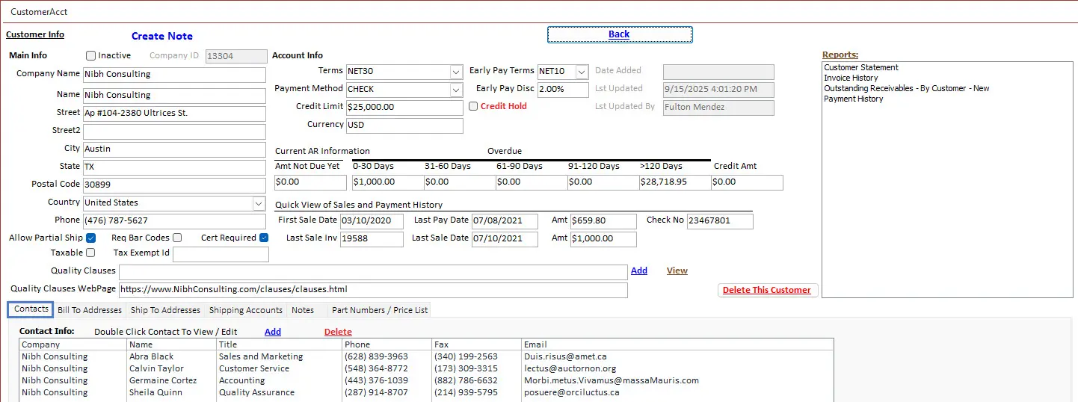Click Add link next to Quality Clauses

pyautogui.click(x=639, y=270)
